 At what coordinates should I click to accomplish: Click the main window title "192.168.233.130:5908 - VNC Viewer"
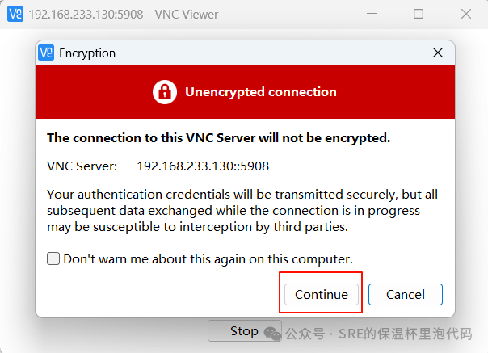pyautogui.click(x=123, y=15)
